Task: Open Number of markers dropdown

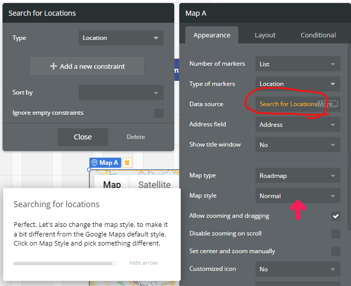Action: pyautogui.click(x=298, y=64)
